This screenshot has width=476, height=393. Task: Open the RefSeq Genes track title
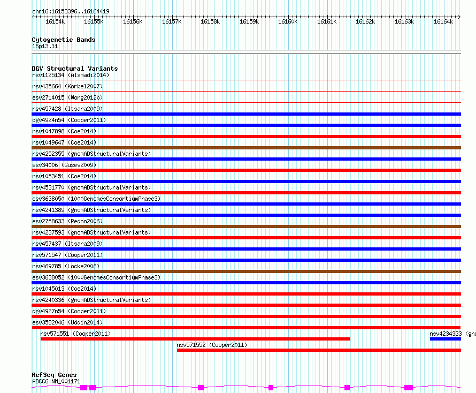coord(54,375)
